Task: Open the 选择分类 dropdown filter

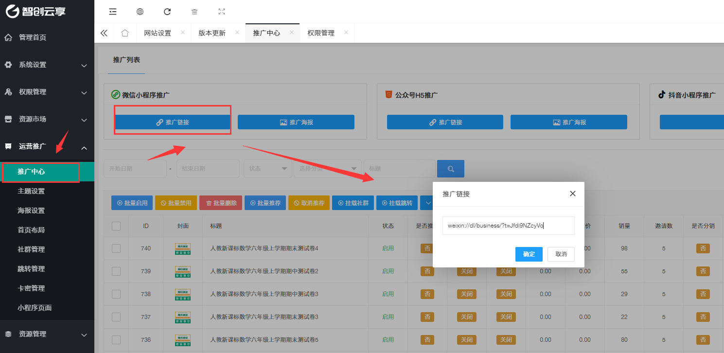Action: (x=327, y=169)
